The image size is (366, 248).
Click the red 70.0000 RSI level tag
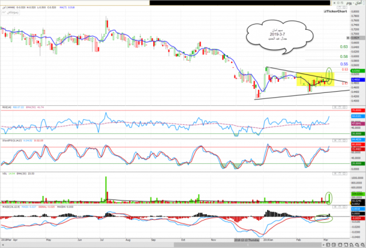pos(358,111)
